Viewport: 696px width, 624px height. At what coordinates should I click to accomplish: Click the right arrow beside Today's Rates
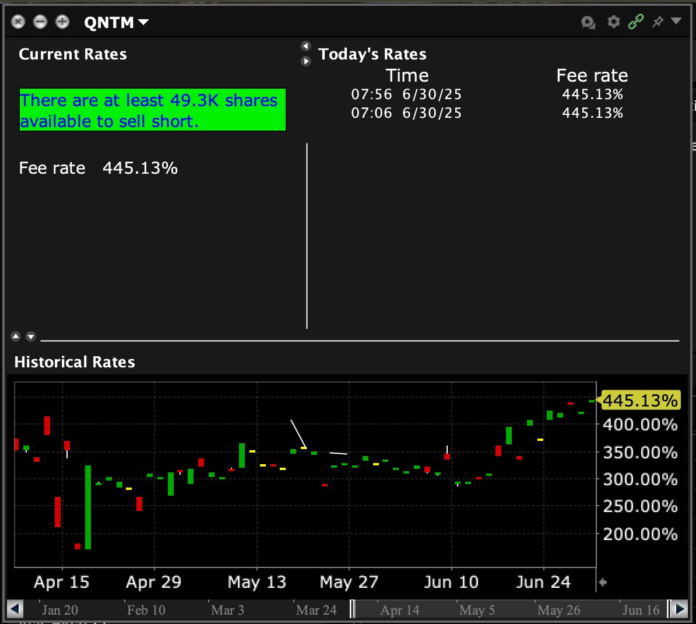click(x=306, y=61)
